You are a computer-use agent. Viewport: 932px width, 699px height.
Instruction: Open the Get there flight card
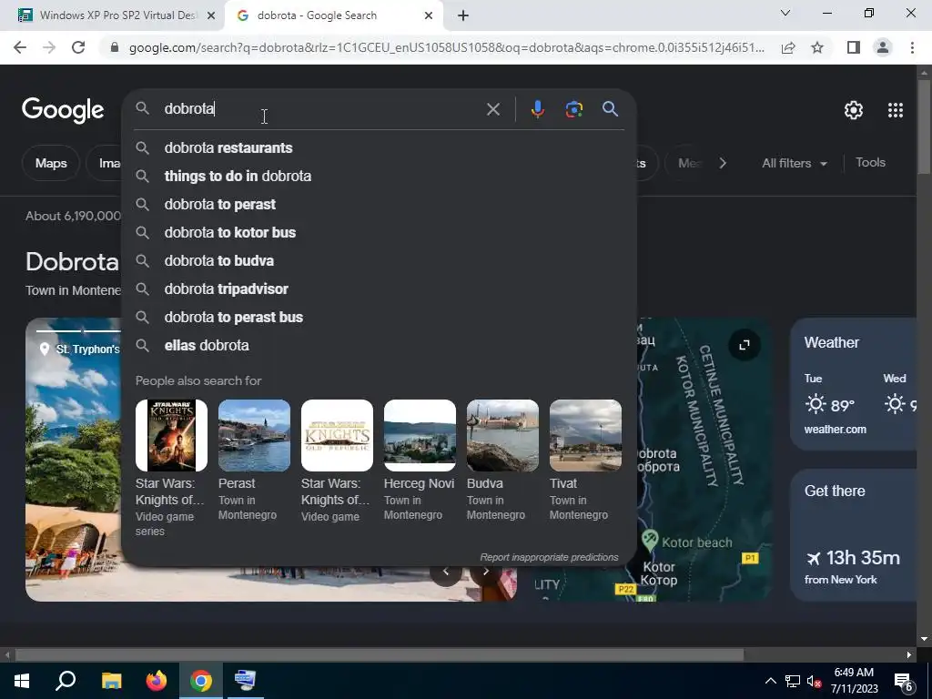pyautogui.click(x=854, y=535)
